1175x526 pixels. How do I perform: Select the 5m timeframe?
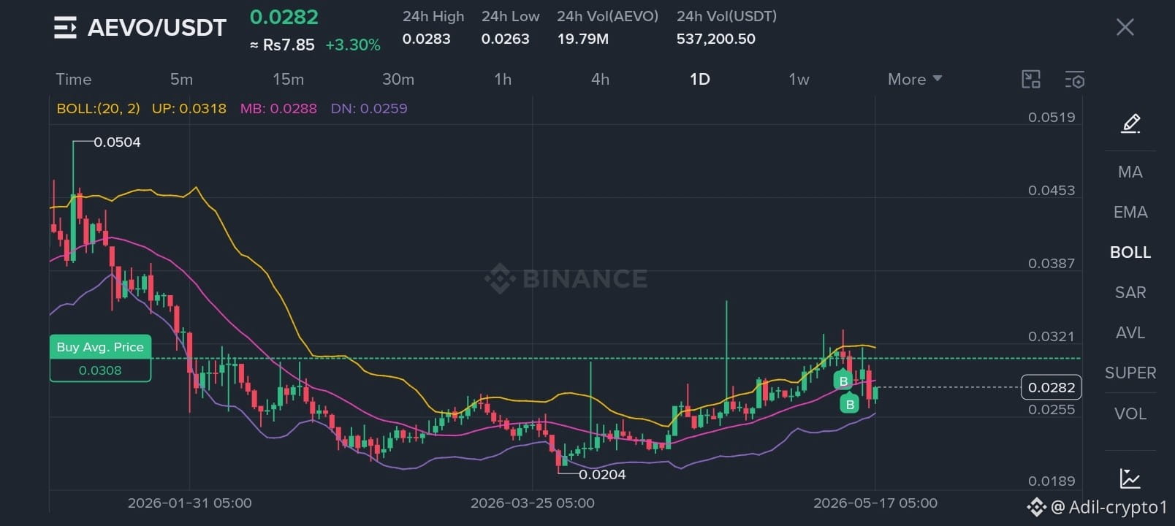pos(182,79)
